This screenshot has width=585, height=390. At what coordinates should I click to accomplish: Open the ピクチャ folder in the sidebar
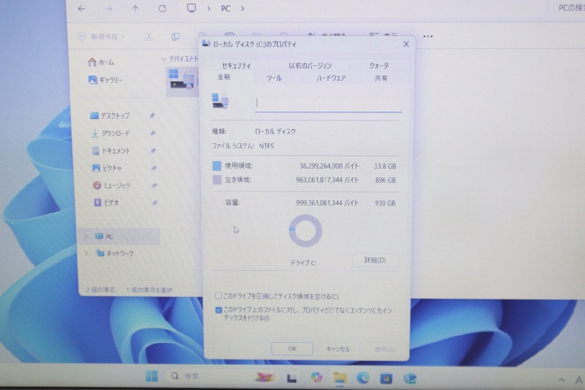coord(106,168)
